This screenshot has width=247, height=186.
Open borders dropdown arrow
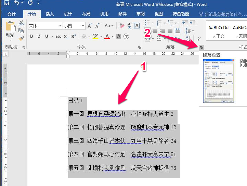165,38
